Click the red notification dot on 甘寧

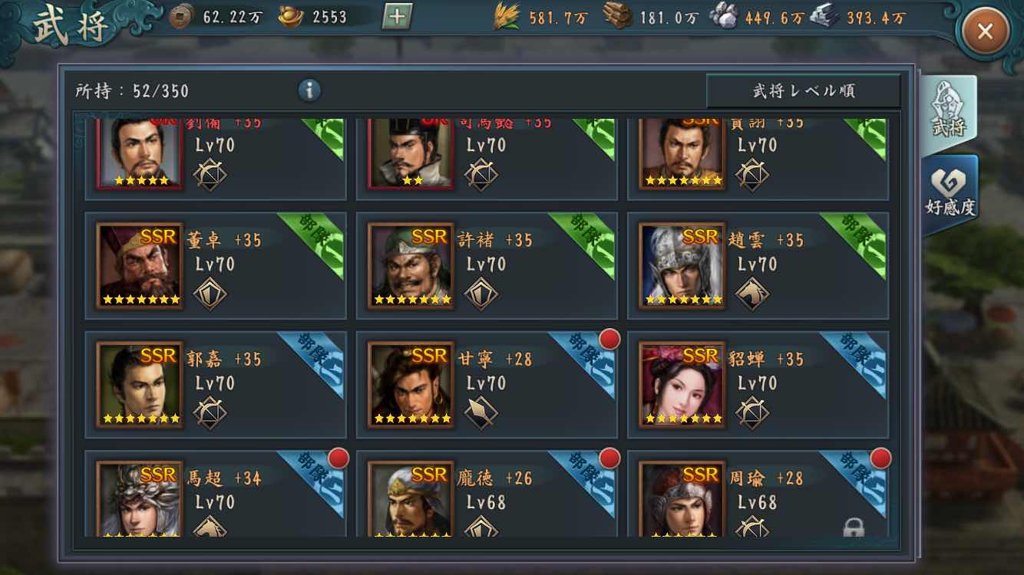609,339
